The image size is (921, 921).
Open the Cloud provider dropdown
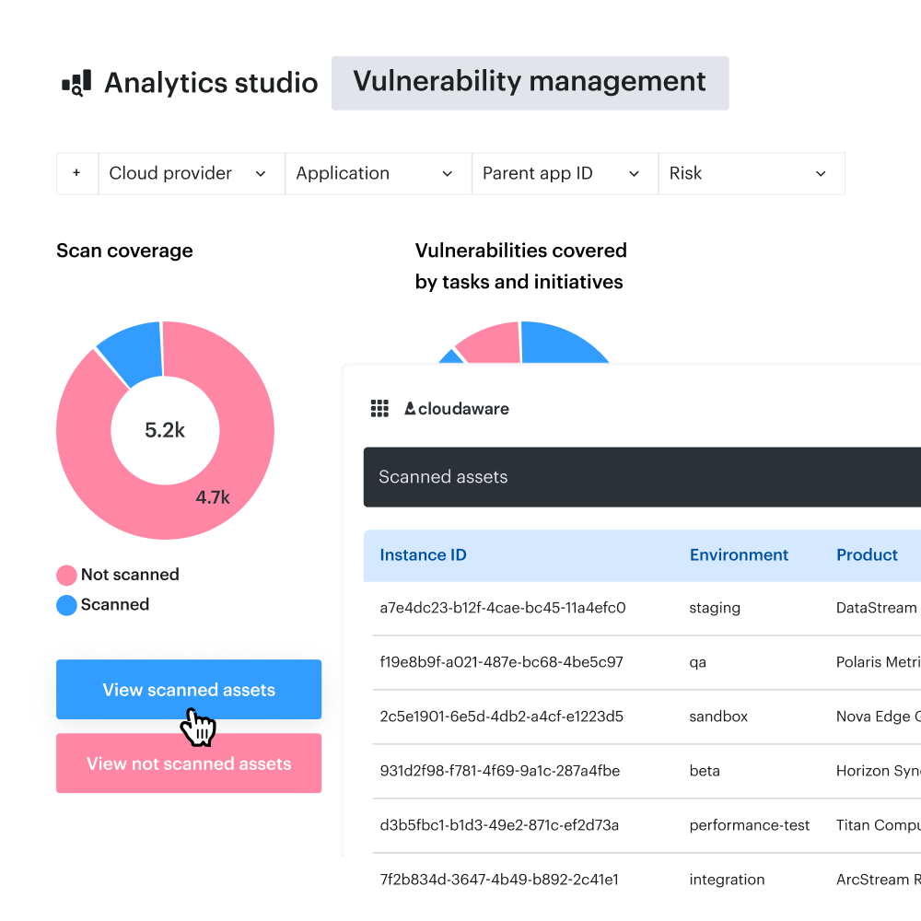(190, 173)
